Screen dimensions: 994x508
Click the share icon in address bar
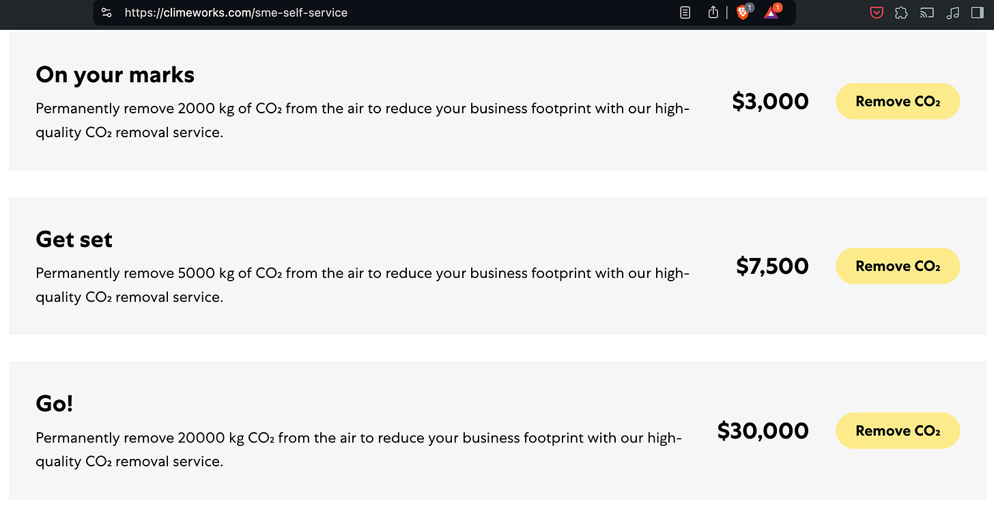tap(713, 12)
